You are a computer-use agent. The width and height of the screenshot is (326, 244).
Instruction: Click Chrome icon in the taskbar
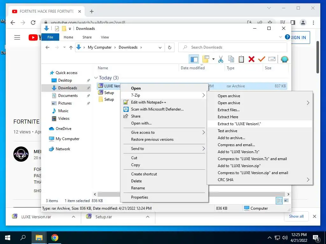[x=55, y=238]
